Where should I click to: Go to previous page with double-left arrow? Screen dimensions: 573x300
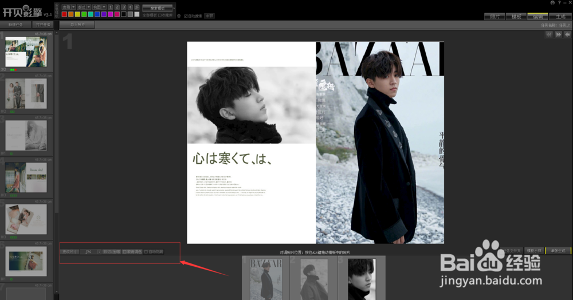click(549, 34)
